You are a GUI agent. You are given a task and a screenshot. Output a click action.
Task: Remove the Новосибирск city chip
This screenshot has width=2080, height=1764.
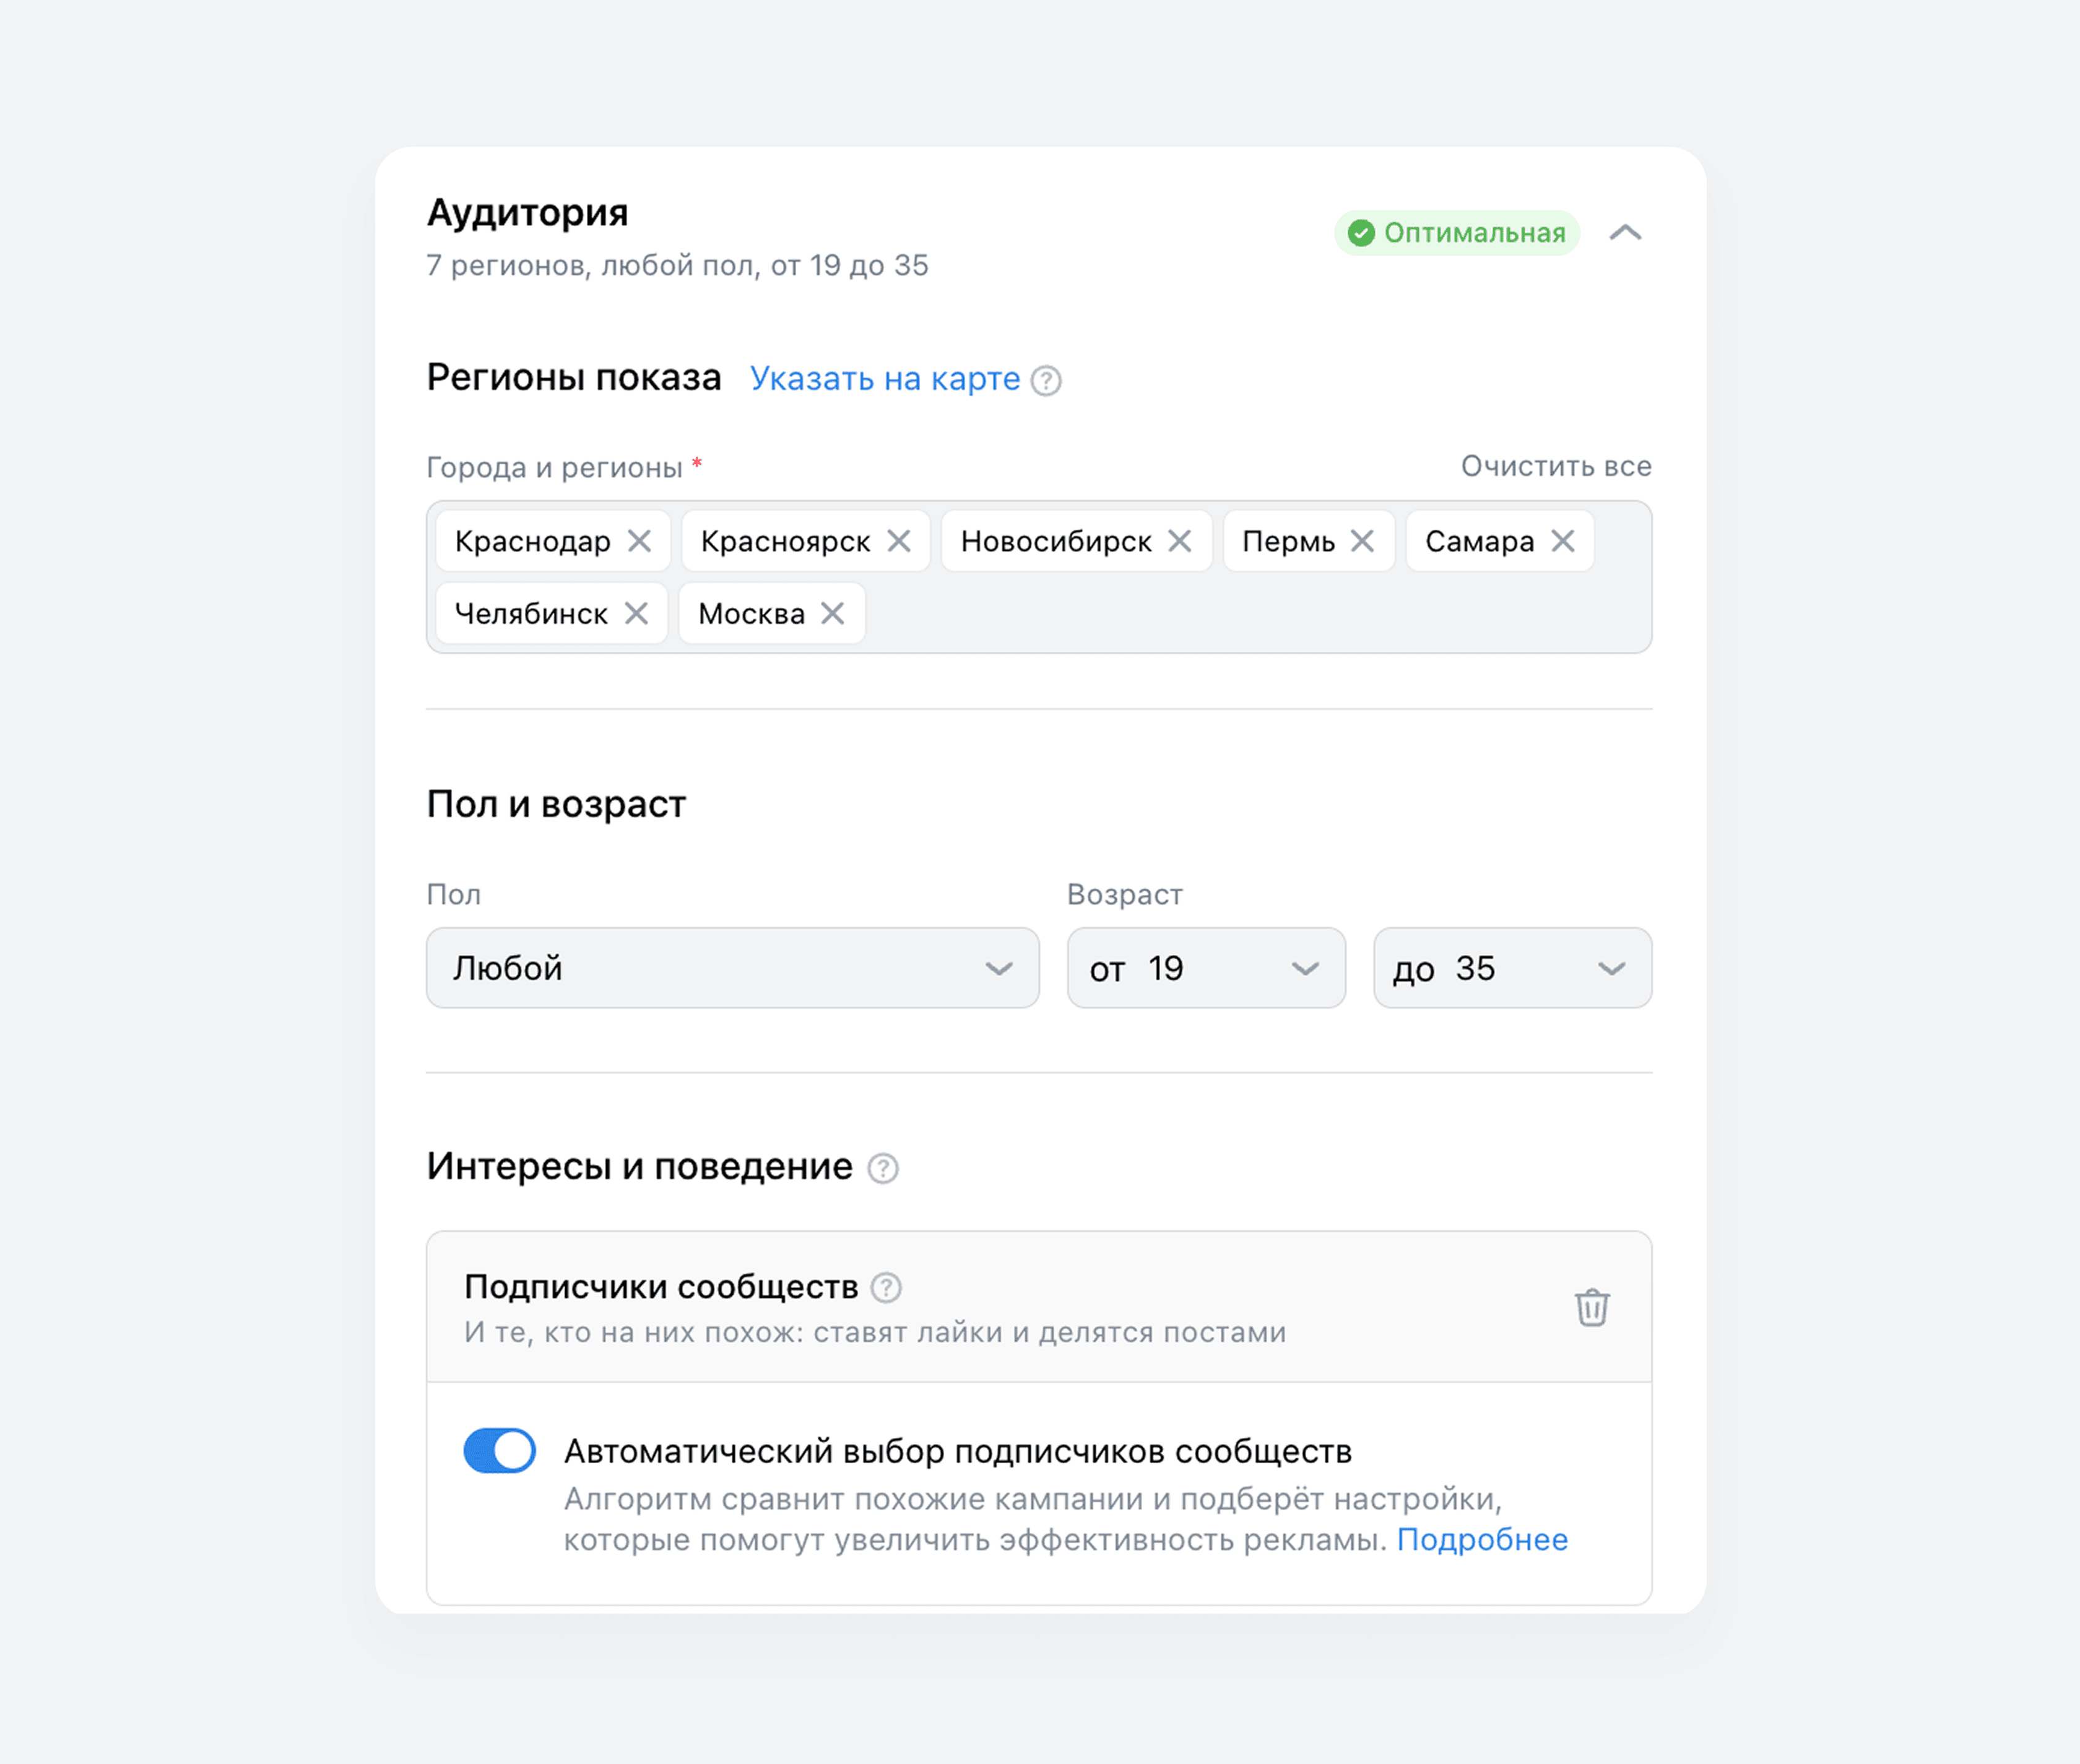click(x=1180, y=541)
